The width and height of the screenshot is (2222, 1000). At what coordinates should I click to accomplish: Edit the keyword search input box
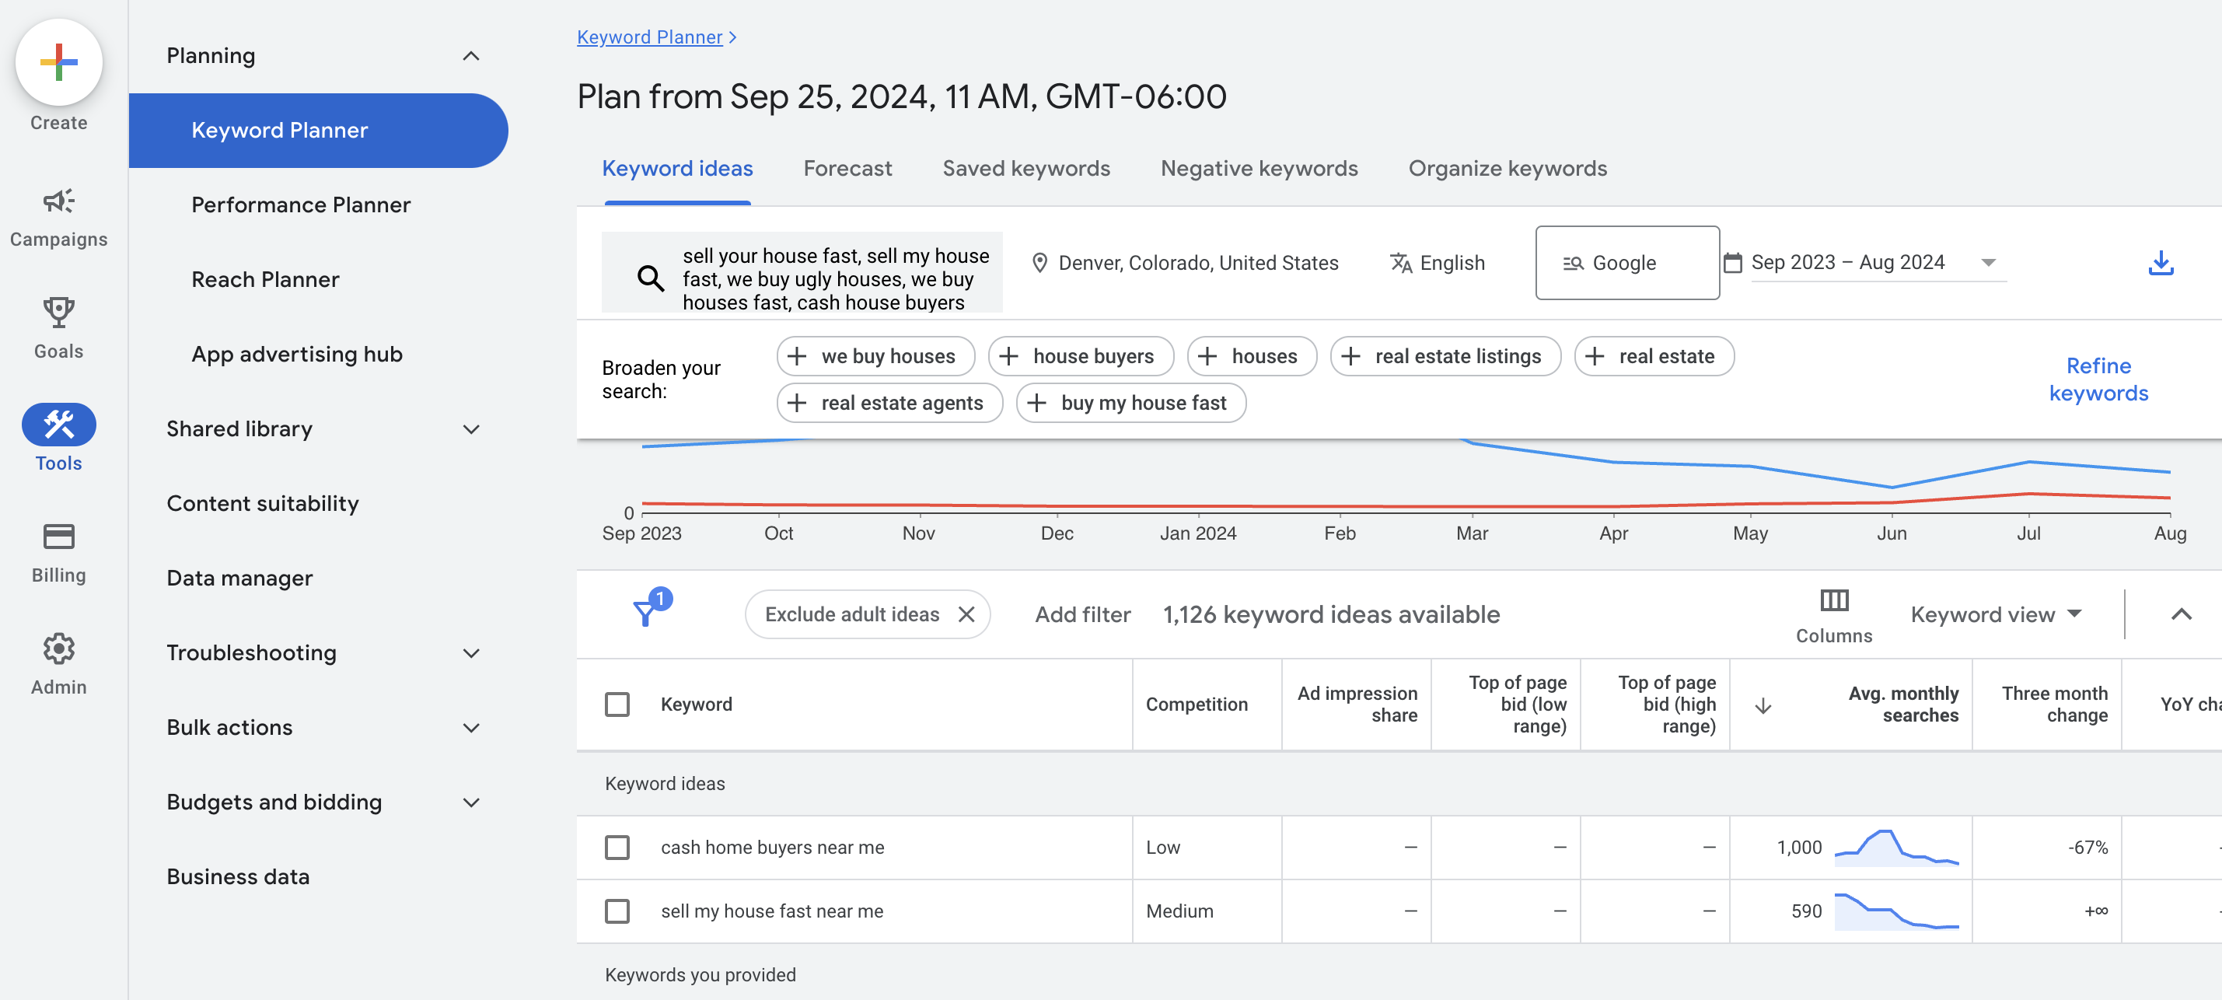[x=802, y=272]
